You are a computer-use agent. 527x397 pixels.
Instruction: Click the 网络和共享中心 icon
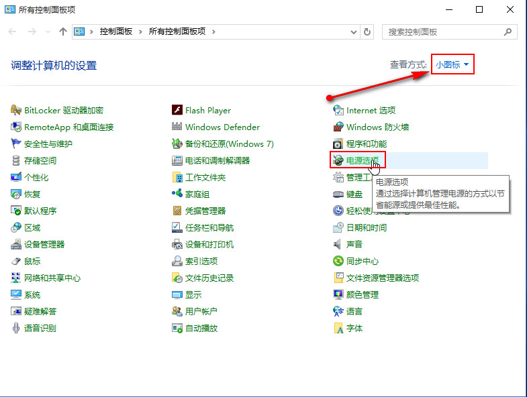tap(16, 278)
